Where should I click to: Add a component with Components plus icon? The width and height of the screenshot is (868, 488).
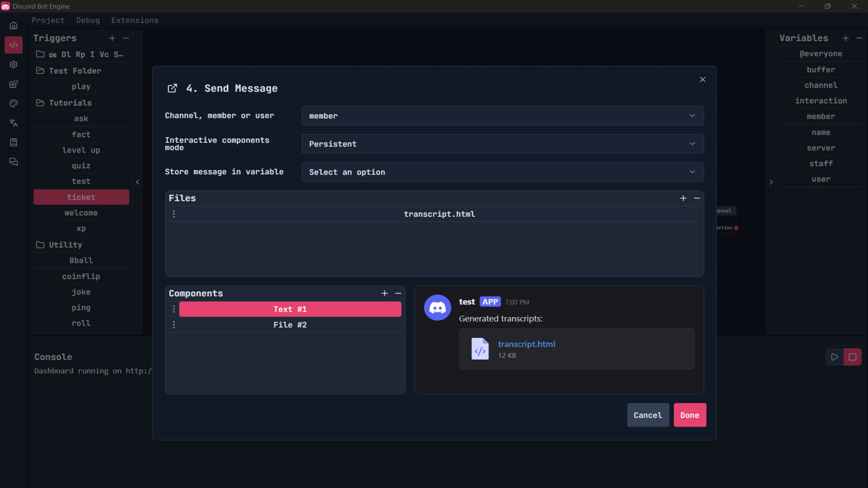(x=385, y=294)
